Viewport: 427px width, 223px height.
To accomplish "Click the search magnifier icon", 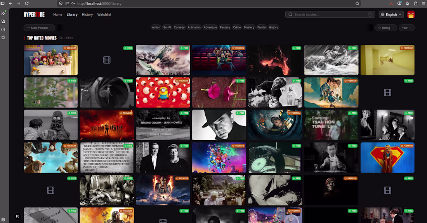I will point(290,14).
